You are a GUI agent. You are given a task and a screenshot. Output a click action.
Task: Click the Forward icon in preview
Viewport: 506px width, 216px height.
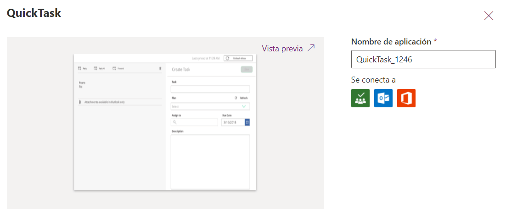pos(114,68)
